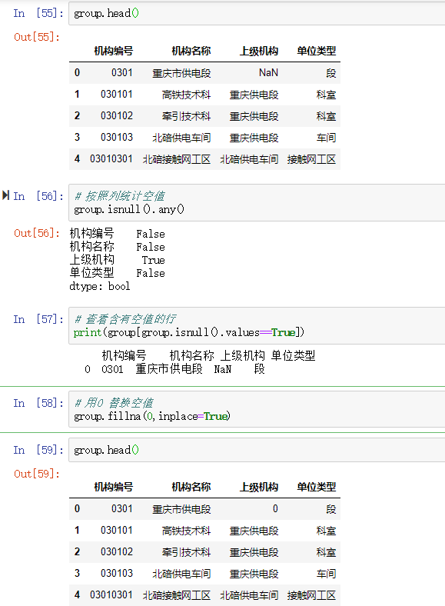Click the In [59] prompt label

coord(38,450)
